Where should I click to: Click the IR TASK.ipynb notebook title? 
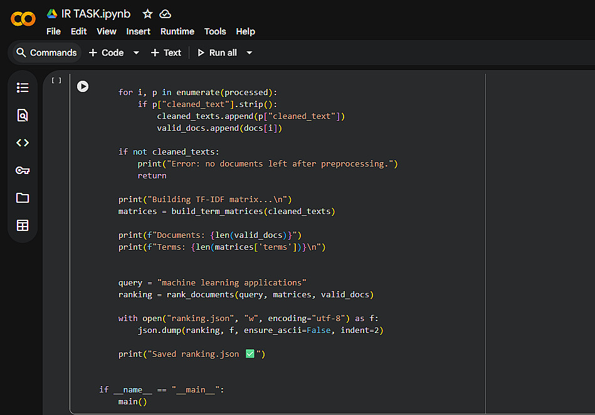[x=96, y=14]
